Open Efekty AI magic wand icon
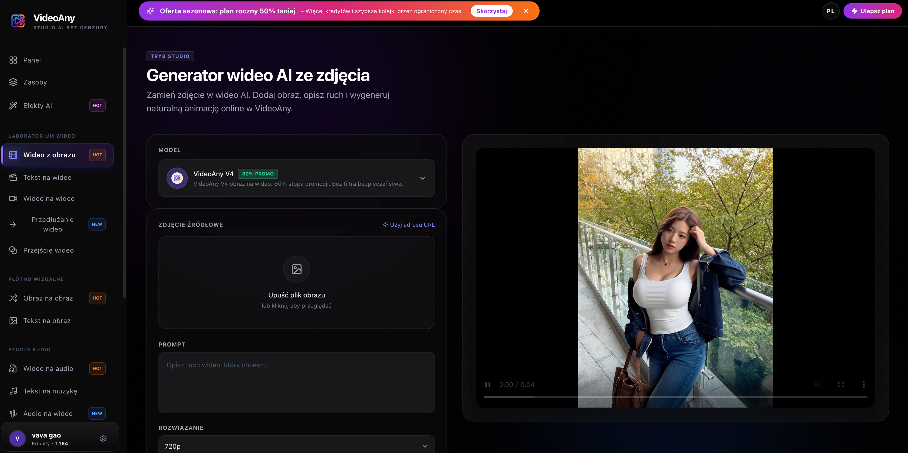This screenshot has height=453, width=908. tap(13, 105)
